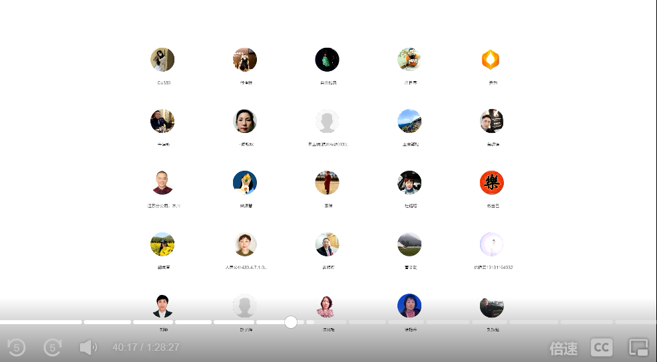Rewind the video 5 seconds

coord(16,347)
